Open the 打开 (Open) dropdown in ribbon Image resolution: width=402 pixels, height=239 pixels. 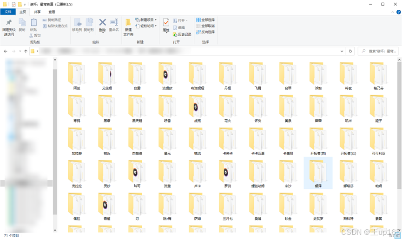tap(180, 21)
